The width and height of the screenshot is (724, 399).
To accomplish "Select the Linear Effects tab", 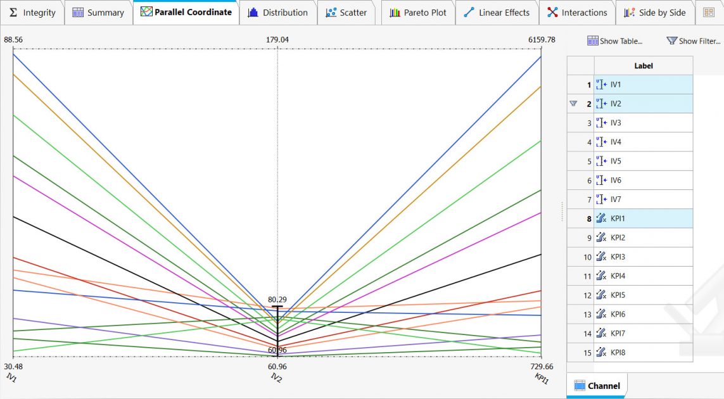I will (x=497, y=13).
